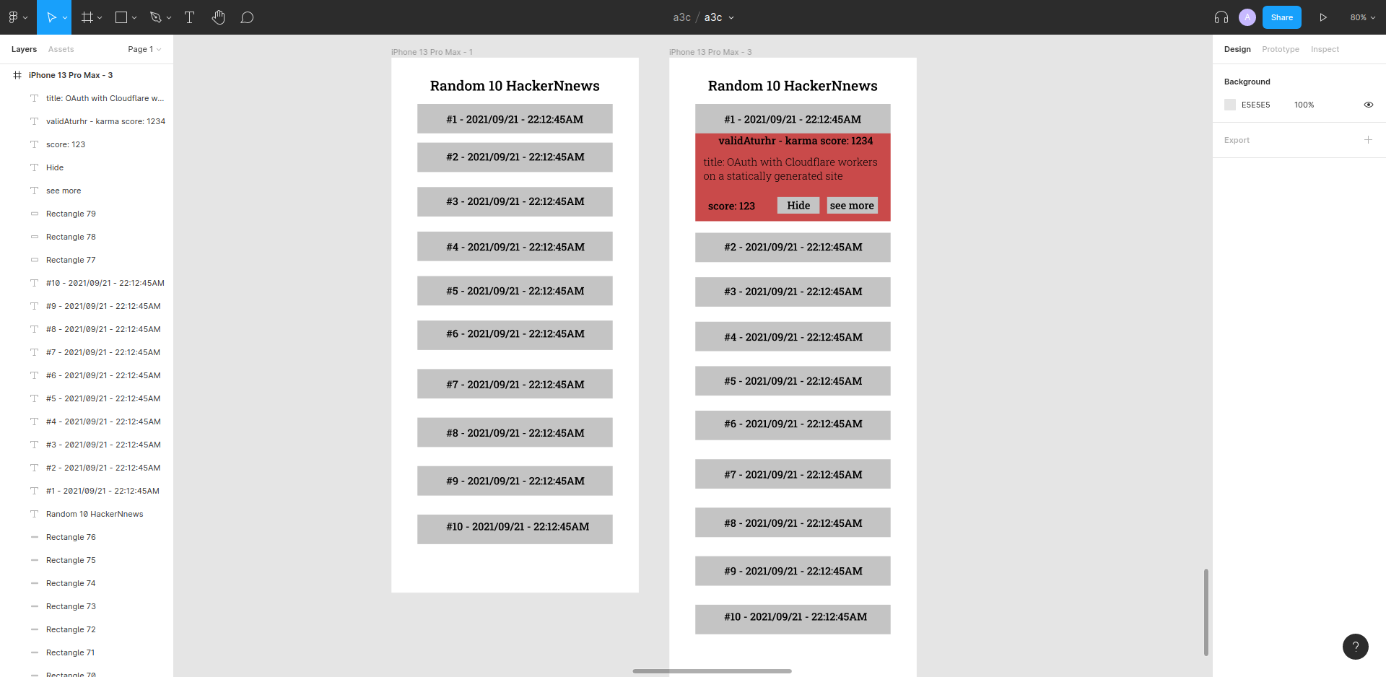Viewport: 1386px width, 677px height.
Task: Switch to the Design tab
Action: [x=1237, y=49]
